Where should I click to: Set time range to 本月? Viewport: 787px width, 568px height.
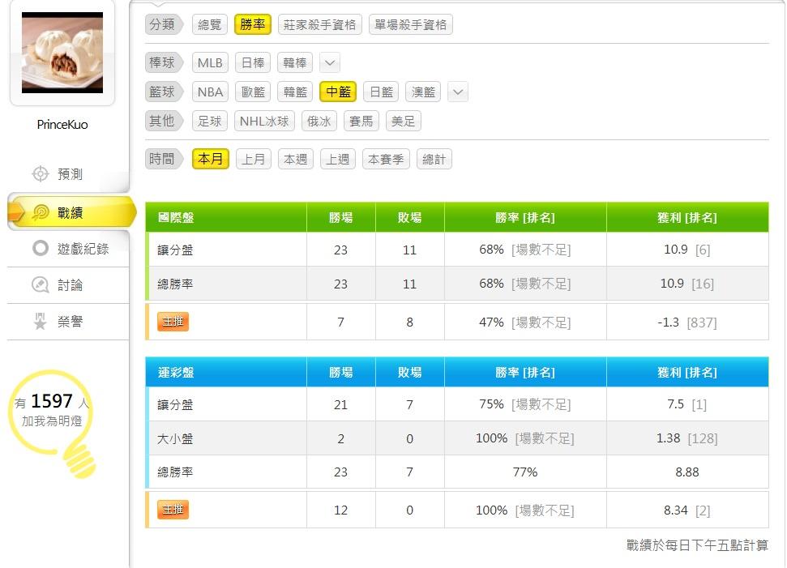point(210,159)
